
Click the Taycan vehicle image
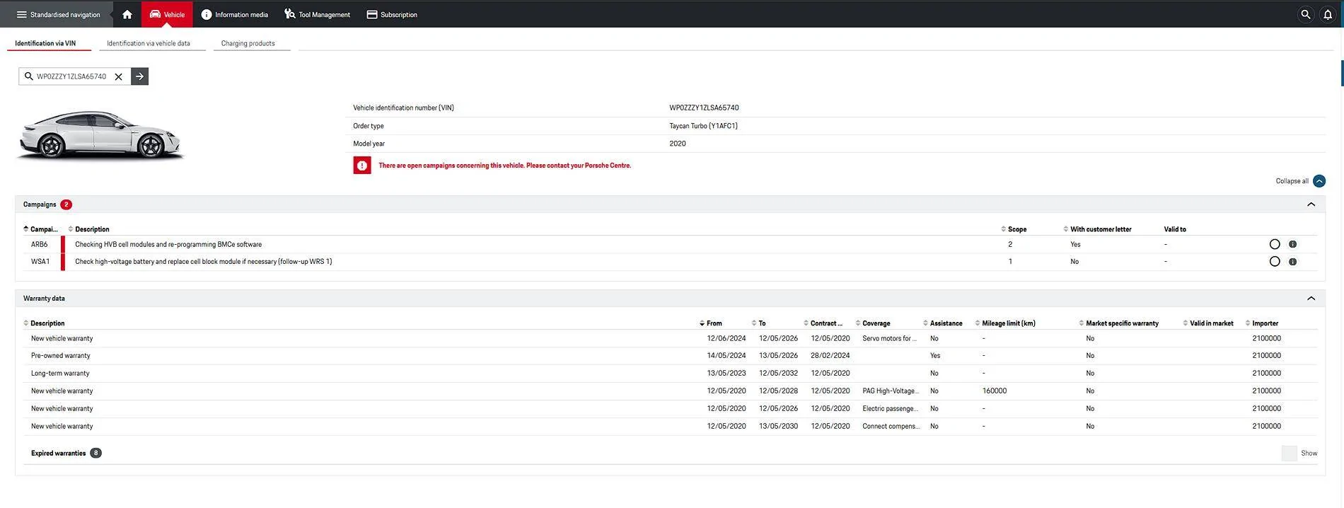point(100,134)
